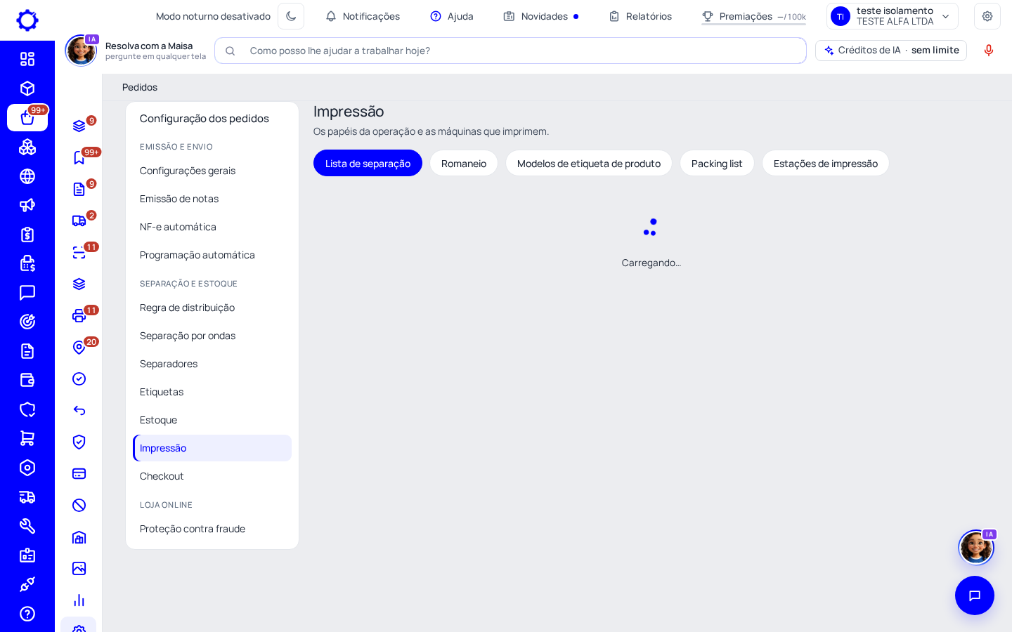The width and height of the screenshot is (1012, 632).
Task: Click the scan barcode icon with badge 11
Action: coord(79,252)
